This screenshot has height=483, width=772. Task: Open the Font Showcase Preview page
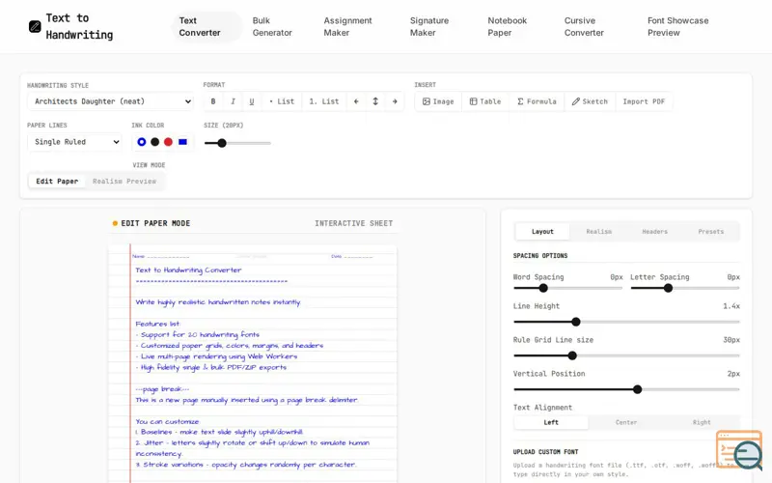[x=678, y=27]
